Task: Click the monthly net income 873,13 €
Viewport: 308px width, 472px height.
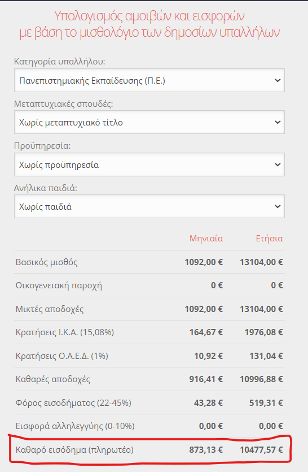Action: pos(206,450)
